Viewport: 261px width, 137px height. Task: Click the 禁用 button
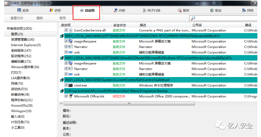[x=63, y=18]
